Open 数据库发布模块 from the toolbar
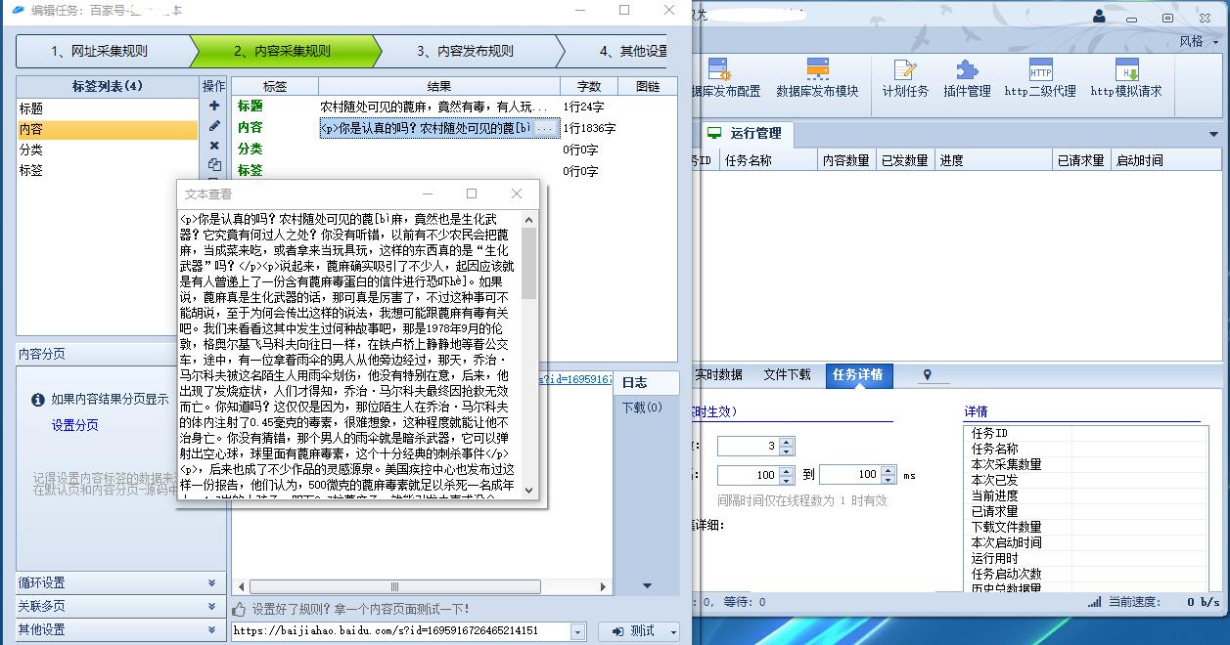The width and height of the screenshot is (1230, 645). coord(817,78)
